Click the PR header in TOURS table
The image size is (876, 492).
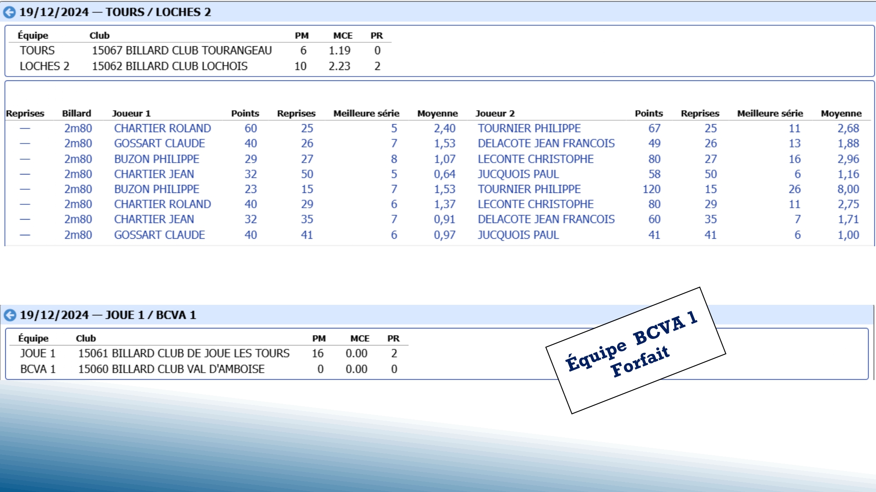click(377, 36)
